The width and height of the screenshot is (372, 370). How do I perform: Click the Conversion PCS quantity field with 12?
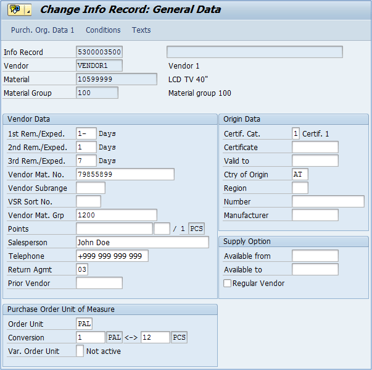pyautogui.click(x=155, y=338)
